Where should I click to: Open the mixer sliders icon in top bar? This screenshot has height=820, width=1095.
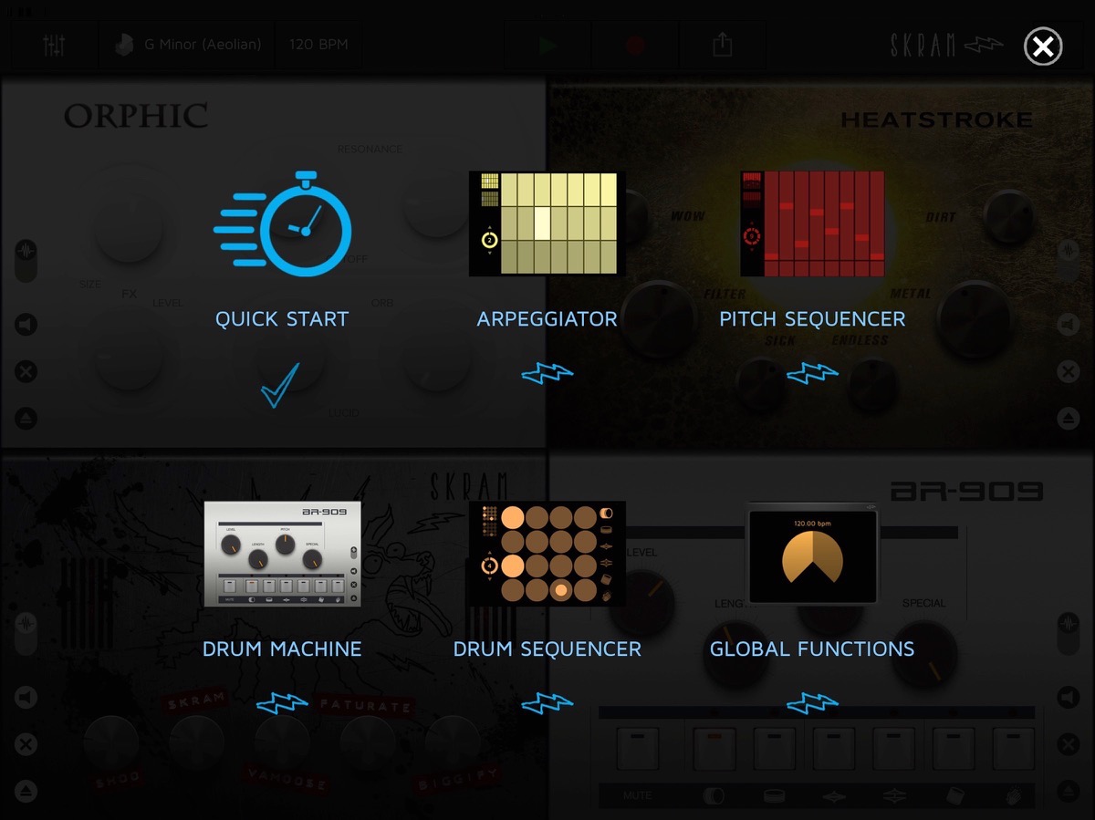pyautogui.click(x=54, y=45)
